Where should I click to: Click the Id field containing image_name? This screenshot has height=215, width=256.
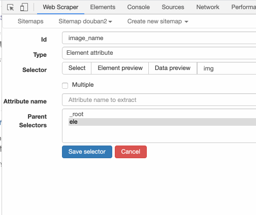[x=159, y=38]
